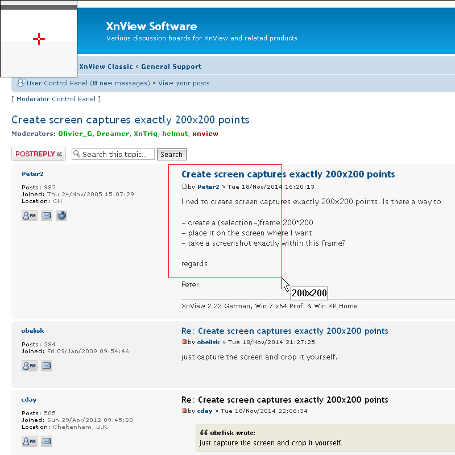Click obelisk's email envelope icon
The width and height of the screenshot is (455, 455).
click(x=47, y=366)
